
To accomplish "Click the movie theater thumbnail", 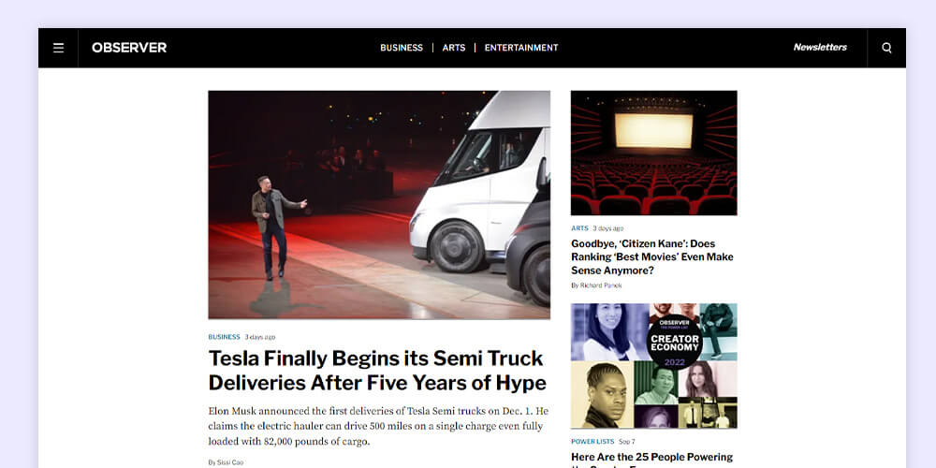I will point(653,153).
